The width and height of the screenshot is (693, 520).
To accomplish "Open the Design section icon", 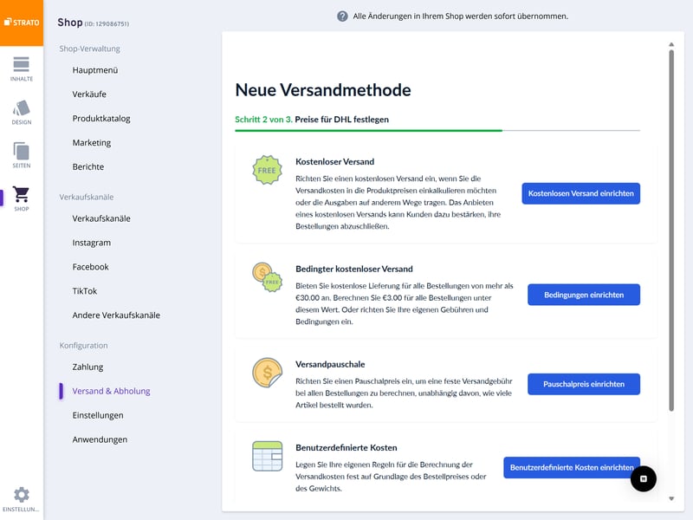I will coord(22,113).
